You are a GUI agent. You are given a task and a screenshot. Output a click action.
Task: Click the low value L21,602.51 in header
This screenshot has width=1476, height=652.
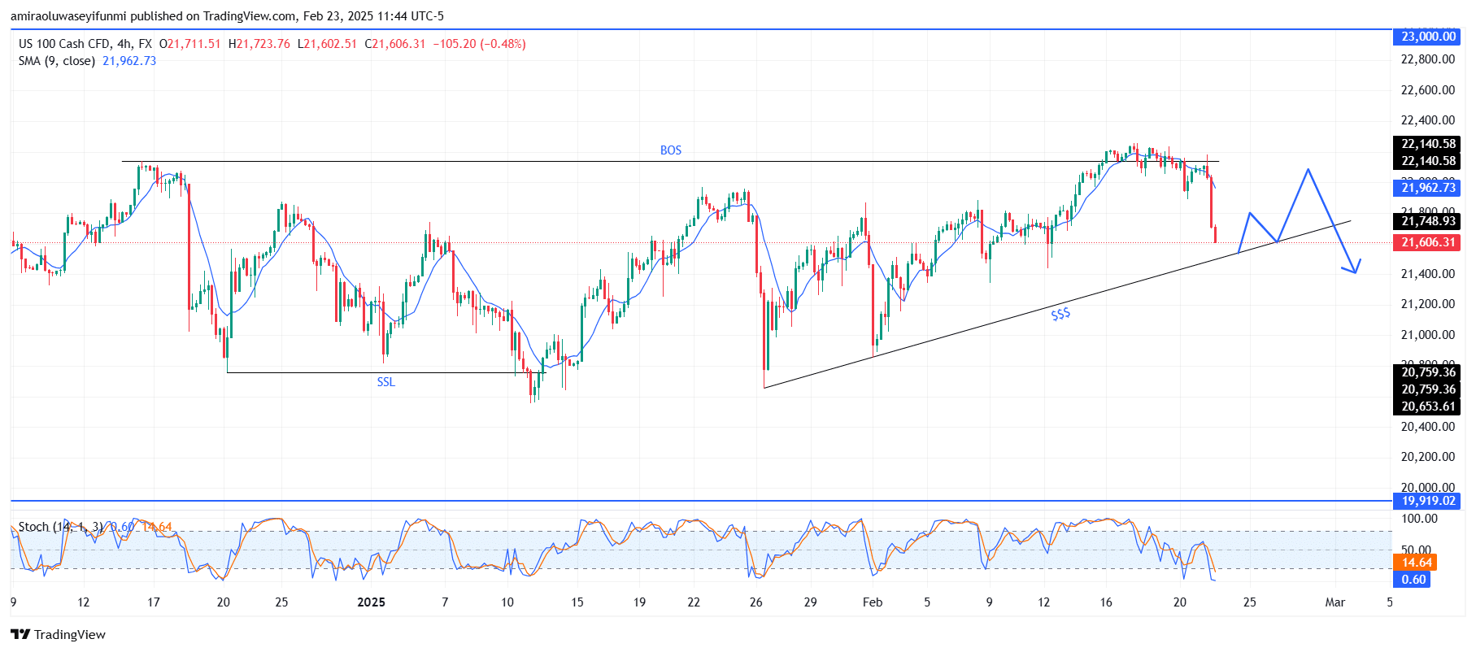[328, 44]
